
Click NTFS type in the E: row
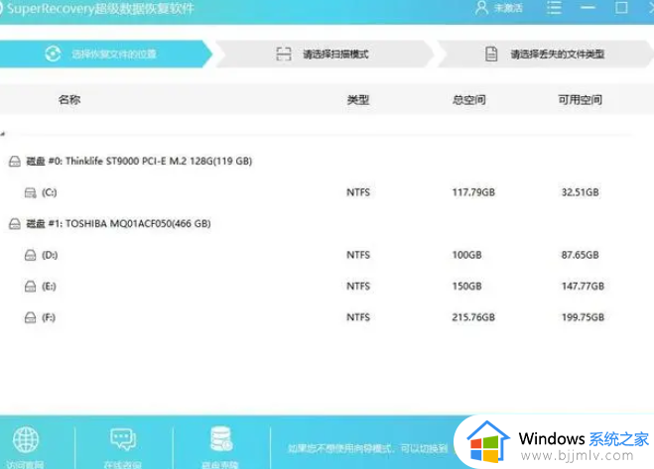point(358,287)
